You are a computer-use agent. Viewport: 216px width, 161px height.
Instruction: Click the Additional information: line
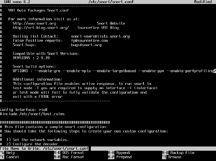pyautogui.click(x=37, y=79)
